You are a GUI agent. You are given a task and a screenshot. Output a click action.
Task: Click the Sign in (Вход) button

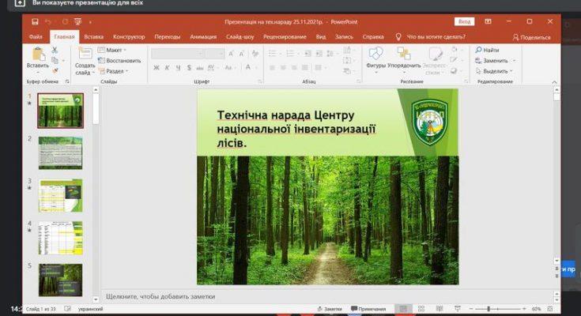coord(464,22)
